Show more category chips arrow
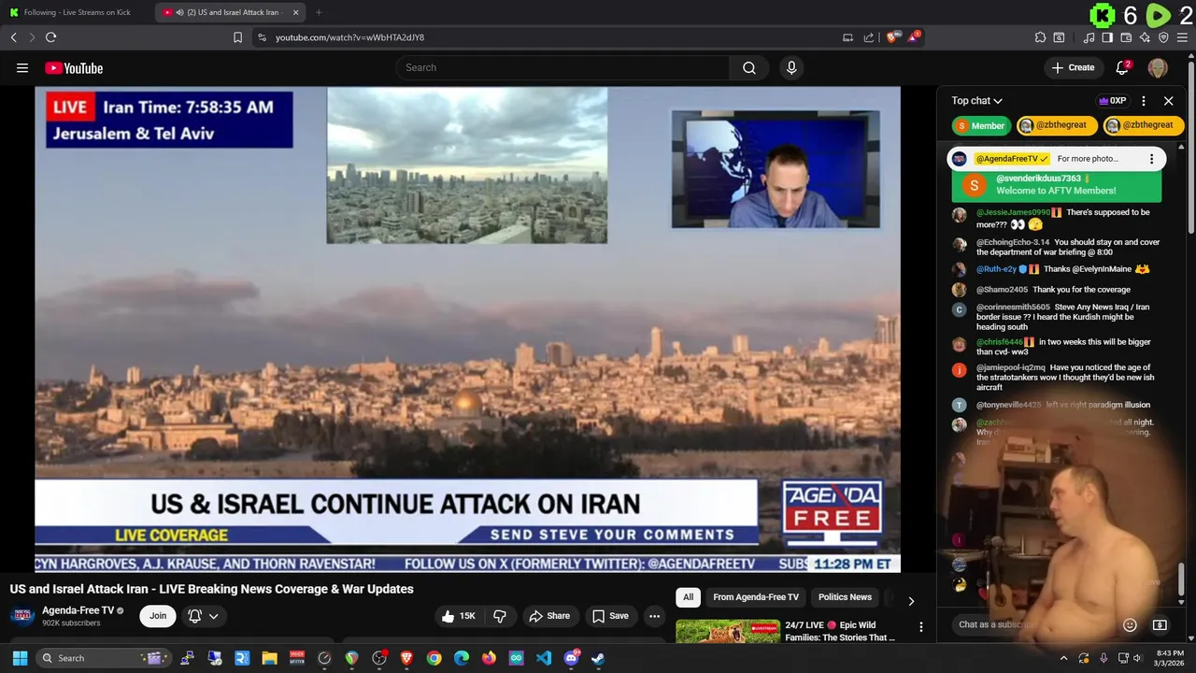 [911, 601]
